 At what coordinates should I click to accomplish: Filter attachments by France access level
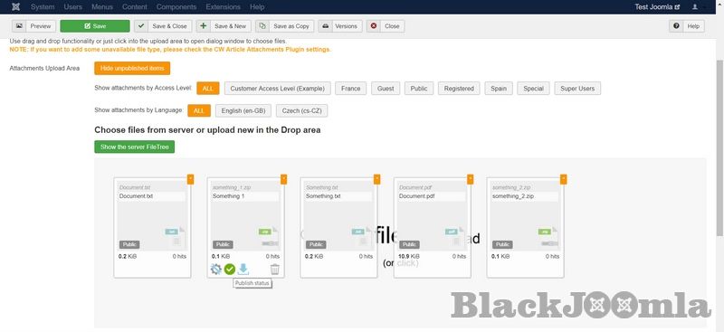click(350, 88)
